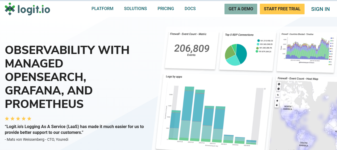
Task: Click the logit.io logo icon
Action: [10, 9]
